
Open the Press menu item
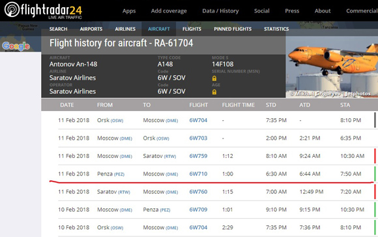pyautogui.click(x=292, y=11)
